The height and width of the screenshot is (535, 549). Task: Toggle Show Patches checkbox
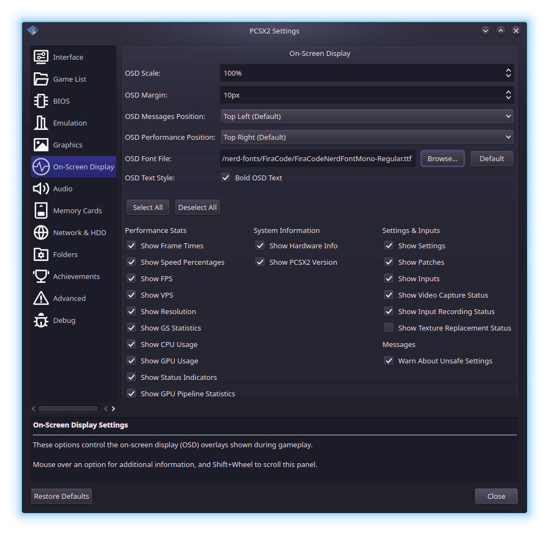coord(388,262)
